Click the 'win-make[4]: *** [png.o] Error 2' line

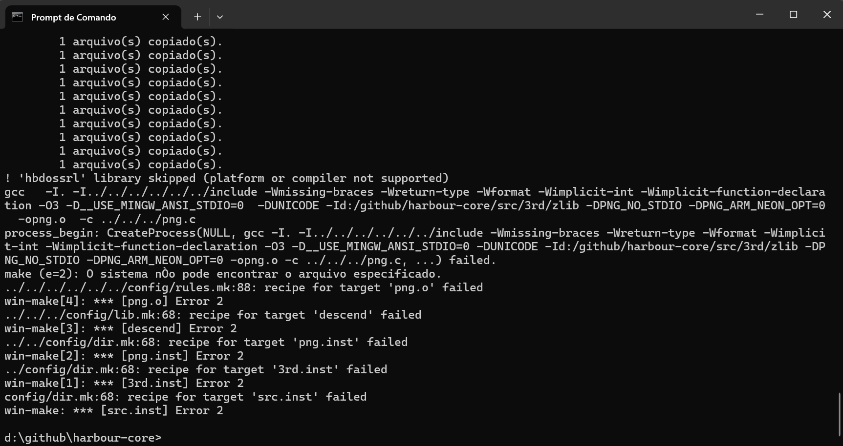pyautogui.click(x=113, y=301)
